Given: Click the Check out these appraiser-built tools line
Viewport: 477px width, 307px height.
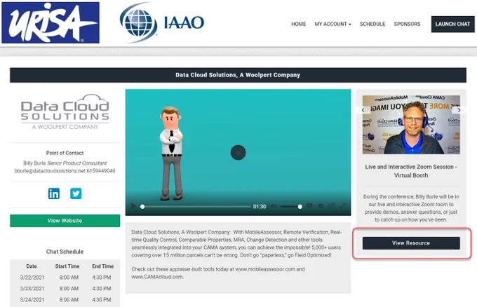Looking at the screenshot, I should click(x=218, y=273).
